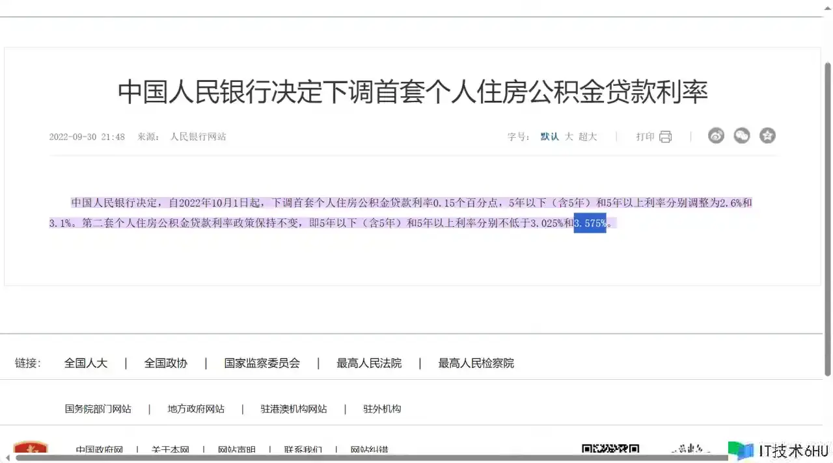Open the 全国政协 link
The height and width of the screenshot is (463, 833).
tap(165, 363)
